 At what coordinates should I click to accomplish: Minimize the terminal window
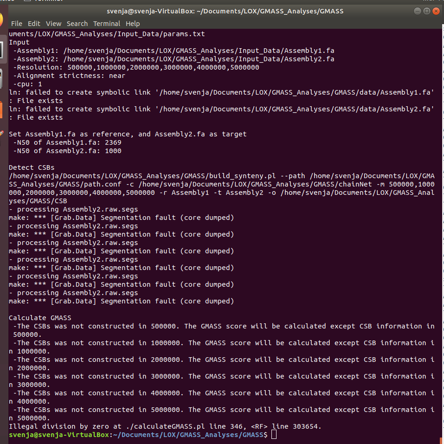[417, 11]
